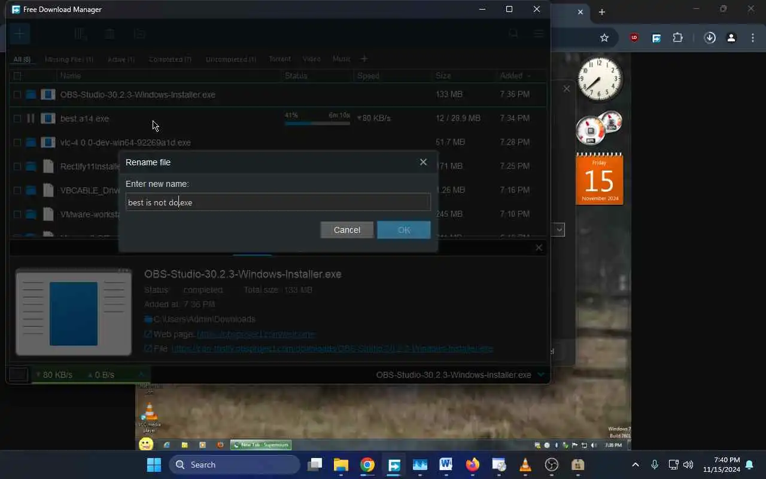
Task: Click the move-to-folder icon in FDM toolbar
Action: tap(139, 34)
